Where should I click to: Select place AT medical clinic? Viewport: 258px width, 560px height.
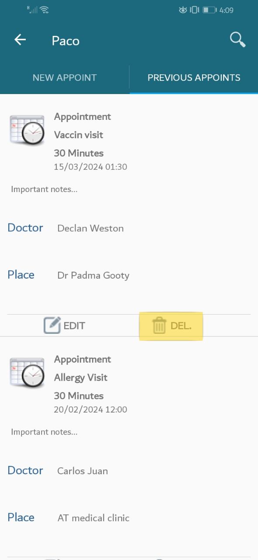tap(93, 518)
